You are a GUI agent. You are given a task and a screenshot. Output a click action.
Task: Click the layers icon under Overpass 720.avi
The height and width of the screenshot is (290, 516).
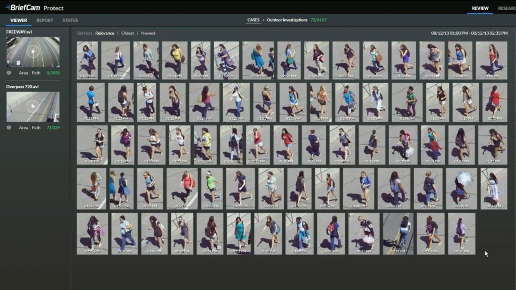click(x=9, y=127)
